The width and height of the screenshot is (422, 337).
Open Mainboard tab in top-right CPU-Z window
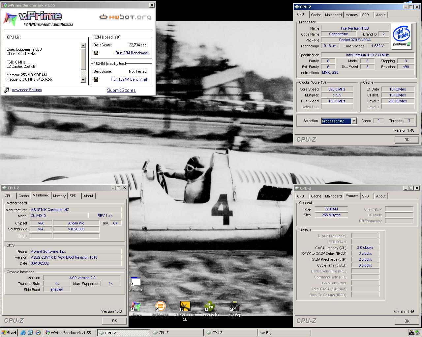(x=333, y=15)
